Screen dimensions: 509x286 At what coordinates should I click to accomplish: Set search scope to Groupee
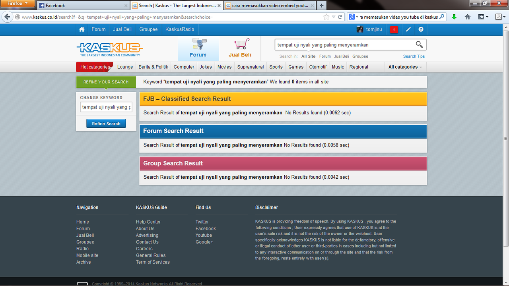tap(360, 56)
